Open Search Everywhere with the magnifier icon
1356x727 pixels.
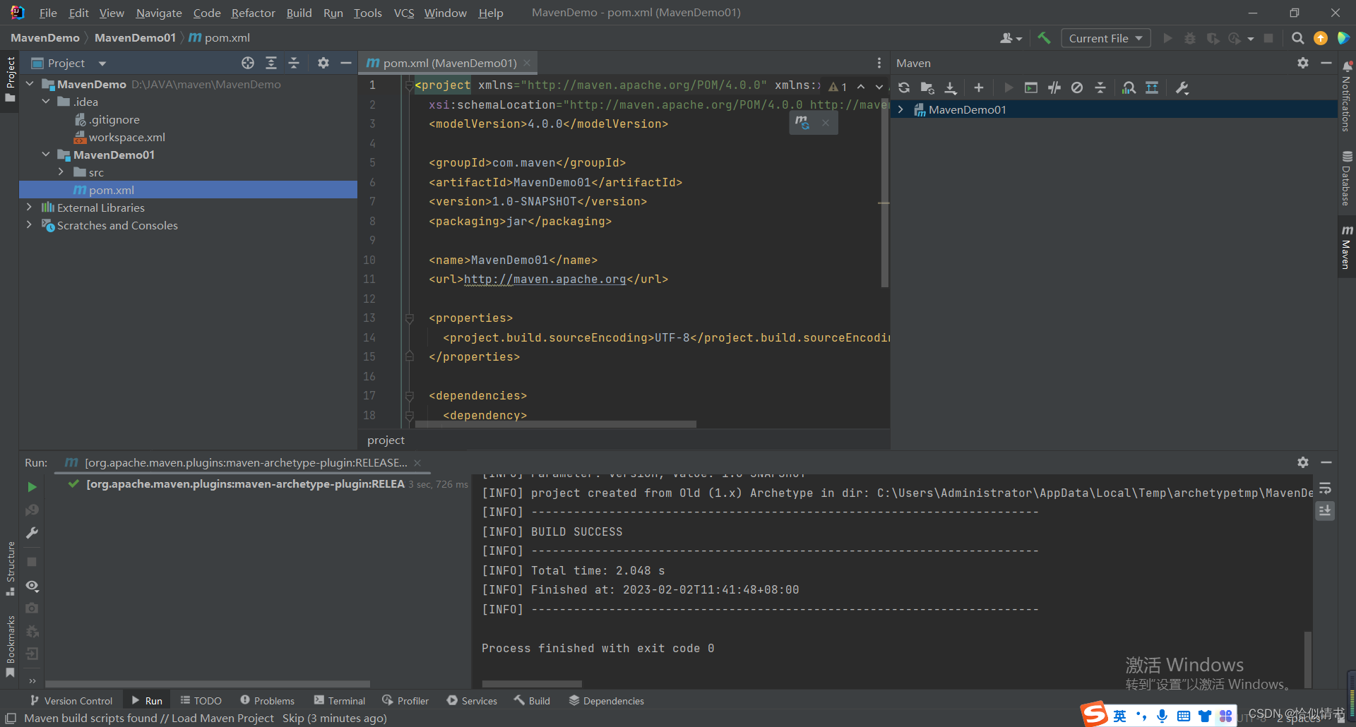(x=1298, y=38)
